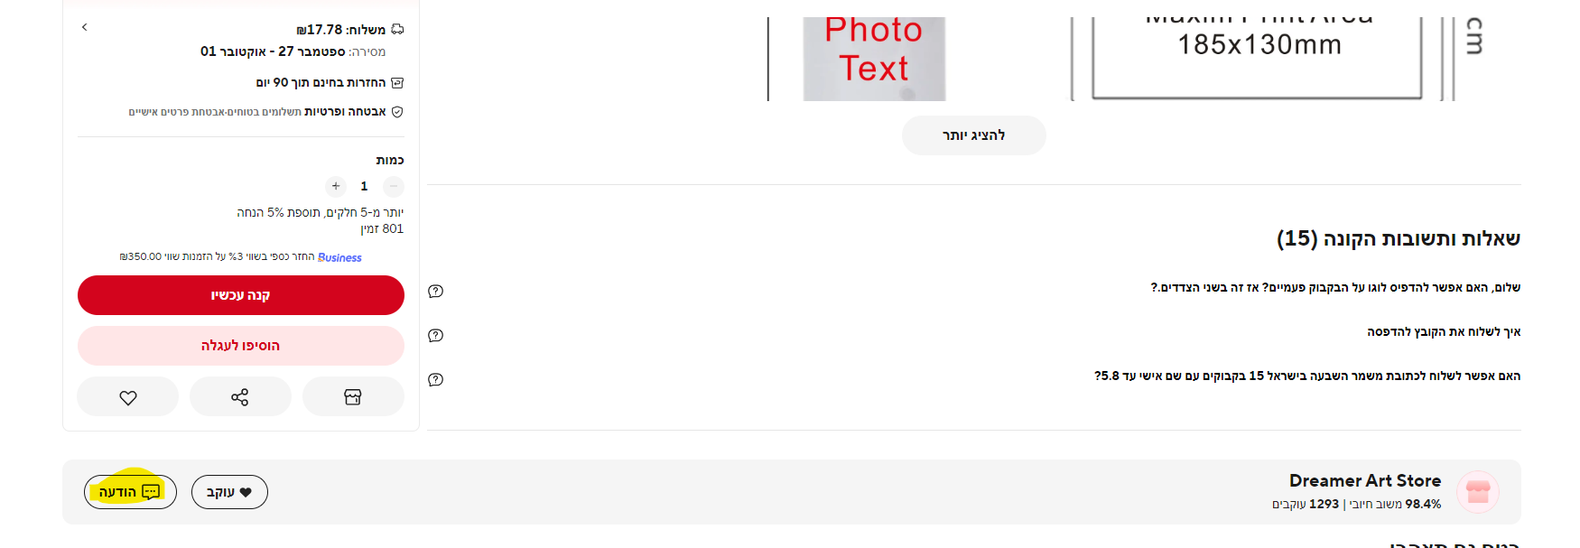Open the Dreamer Art Store name link

1365,481
